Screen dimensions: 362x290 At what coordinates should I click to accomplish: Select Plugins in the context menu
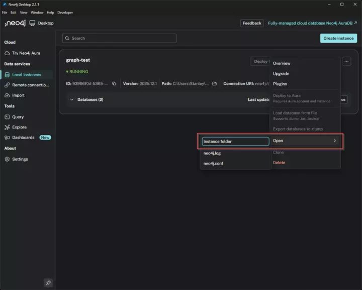pos(280,84)
